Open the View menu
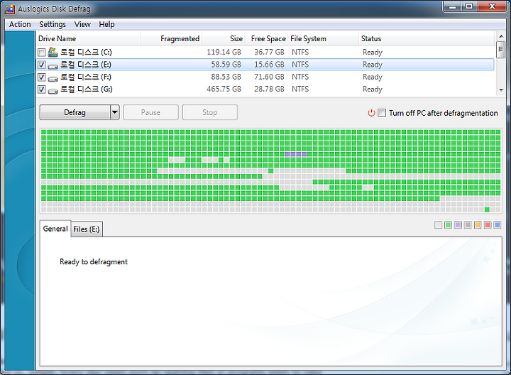The width and height of the screenshot is (511, 375). click(x=82, y=24)
